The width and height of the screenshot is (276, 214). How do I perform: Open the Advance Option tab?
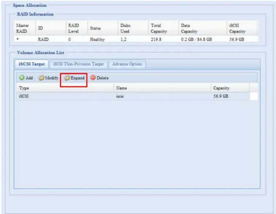click(x=127, y=64)
